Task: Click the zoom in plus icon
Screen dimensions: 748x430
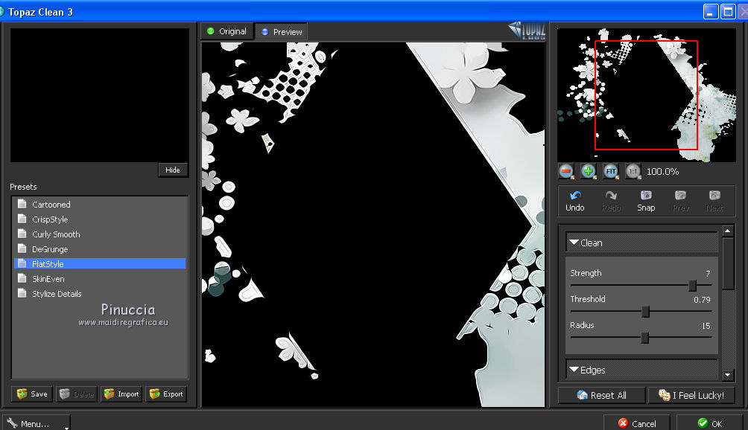Action: pyautogui.click(x=588, y=171)
